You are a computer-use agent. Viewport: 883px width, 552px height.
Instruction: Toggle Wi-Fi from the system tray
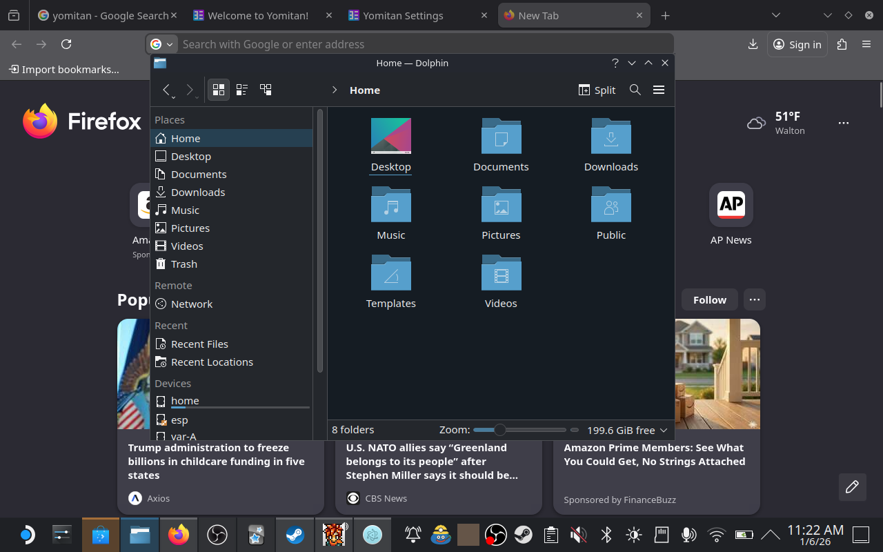pyautogui.click(x=716, y=535)
